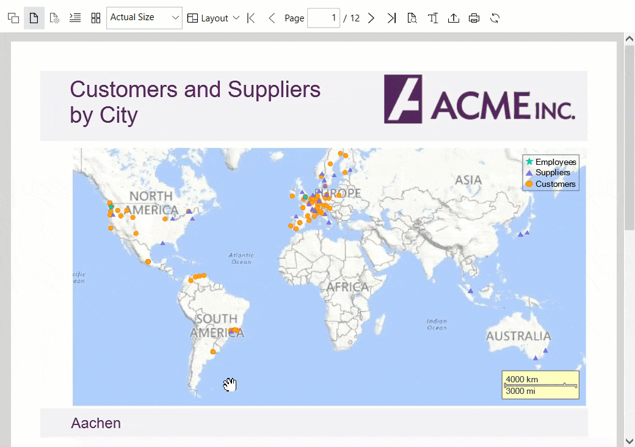Click the export report icon
This screenshot has height=447, width=635.
tap(454, 18)
